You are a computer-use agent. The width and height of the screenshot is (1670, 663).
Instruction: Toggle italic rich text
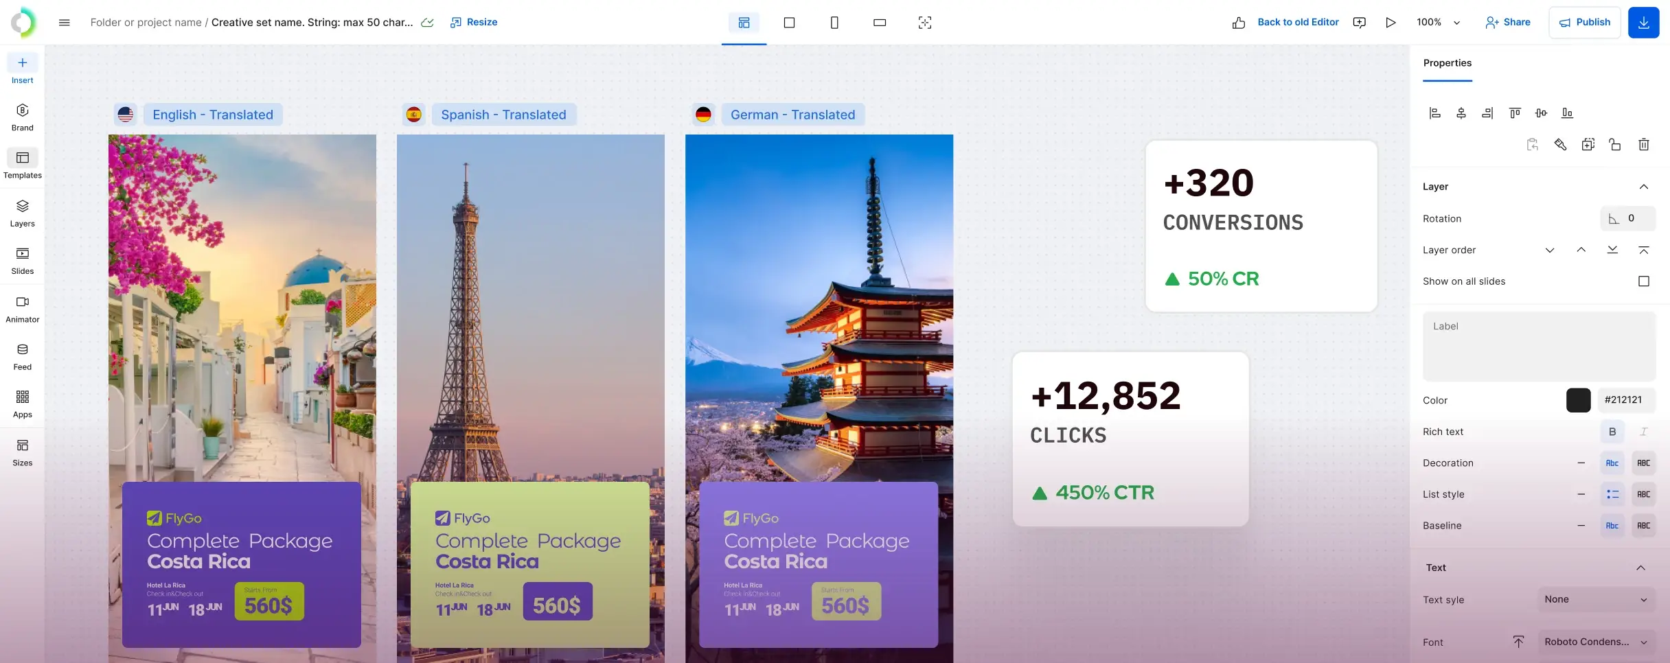pos(1643,432)
